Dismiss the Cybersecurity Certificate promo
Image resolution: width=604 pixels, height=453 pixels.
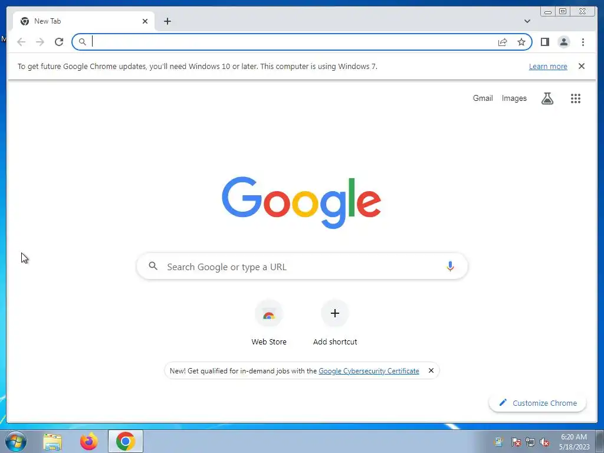[x=431, y=370]
